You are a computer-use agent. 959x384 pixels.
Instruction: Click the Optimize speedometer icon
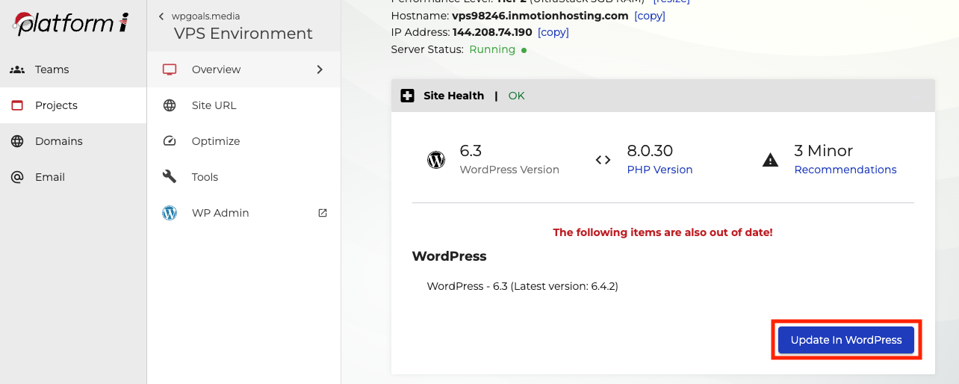170,141
